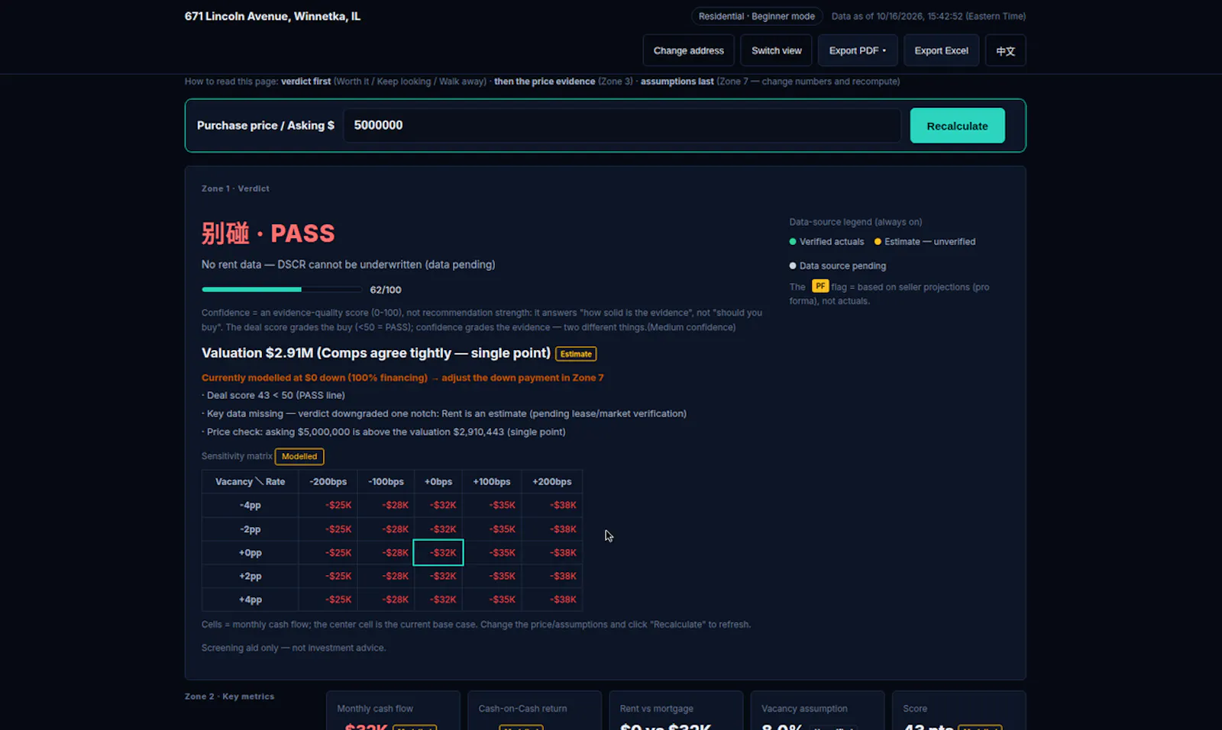Click the -$25K cell in the -4pp row
This screenshot has height=730, width=1222.
(328, 505)
